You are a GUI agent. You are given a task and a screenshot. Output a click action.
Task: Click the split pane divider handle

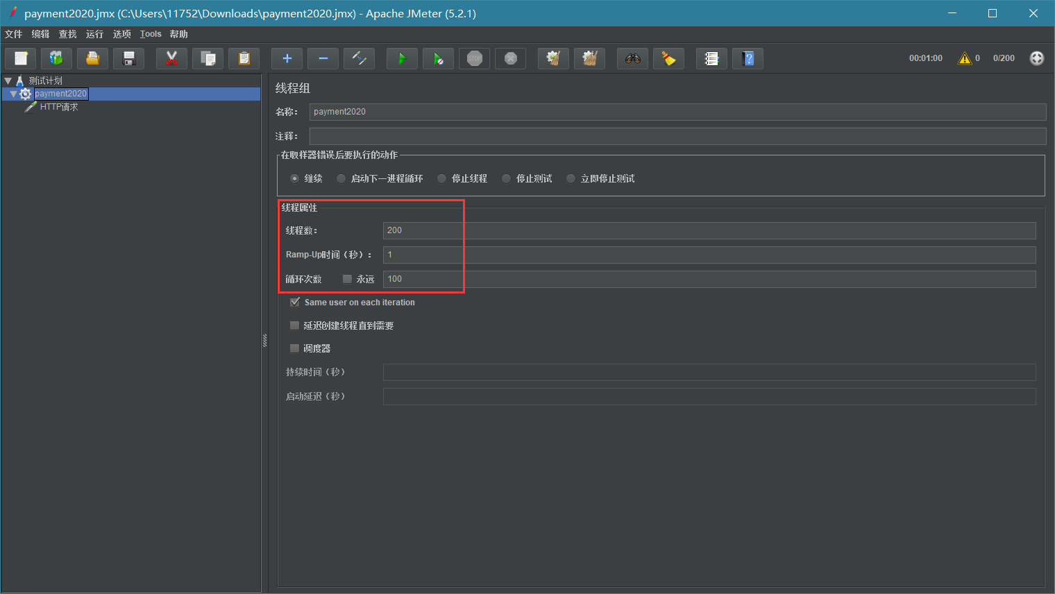[x=264, y=340]
